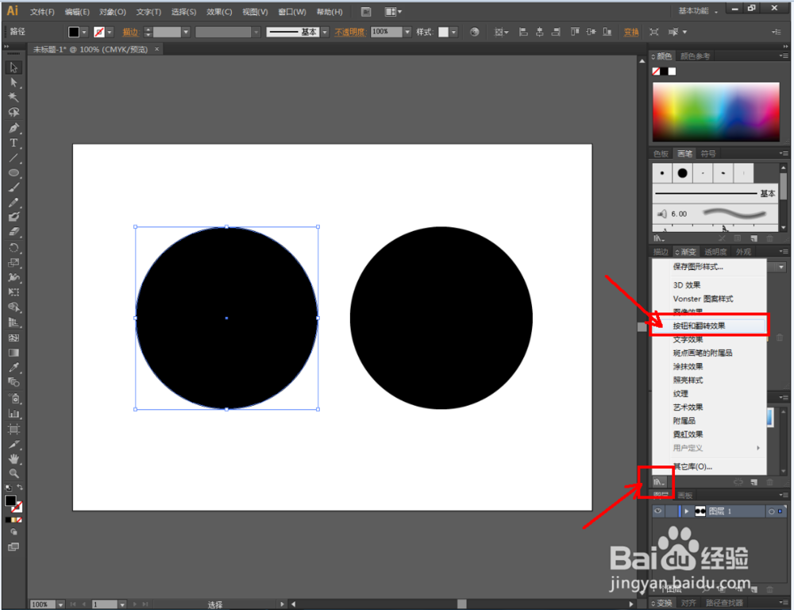Click 变换 transform link
Screen dimensions: 794x610
click(631, 32)
